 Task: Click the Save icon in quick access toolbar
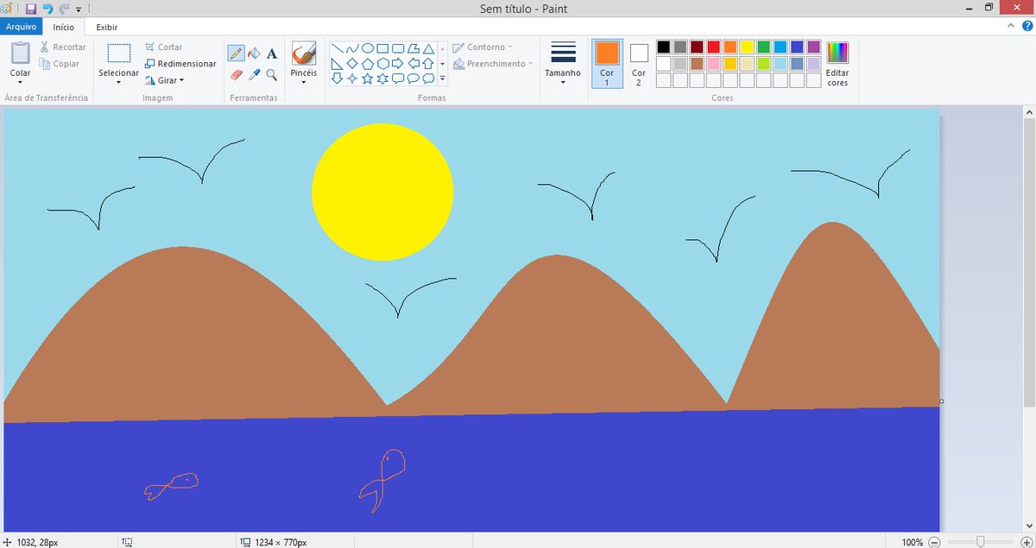tap(31, 9)
